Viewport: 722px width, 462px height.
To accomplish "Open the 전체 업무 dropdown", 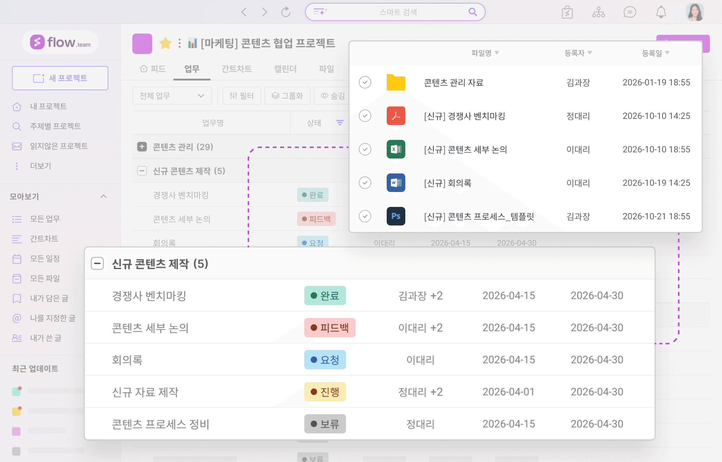I will (x=172, y=96).
